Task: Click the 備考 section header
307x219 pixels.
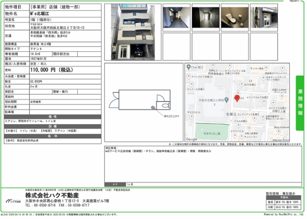Action: point(53,117)
